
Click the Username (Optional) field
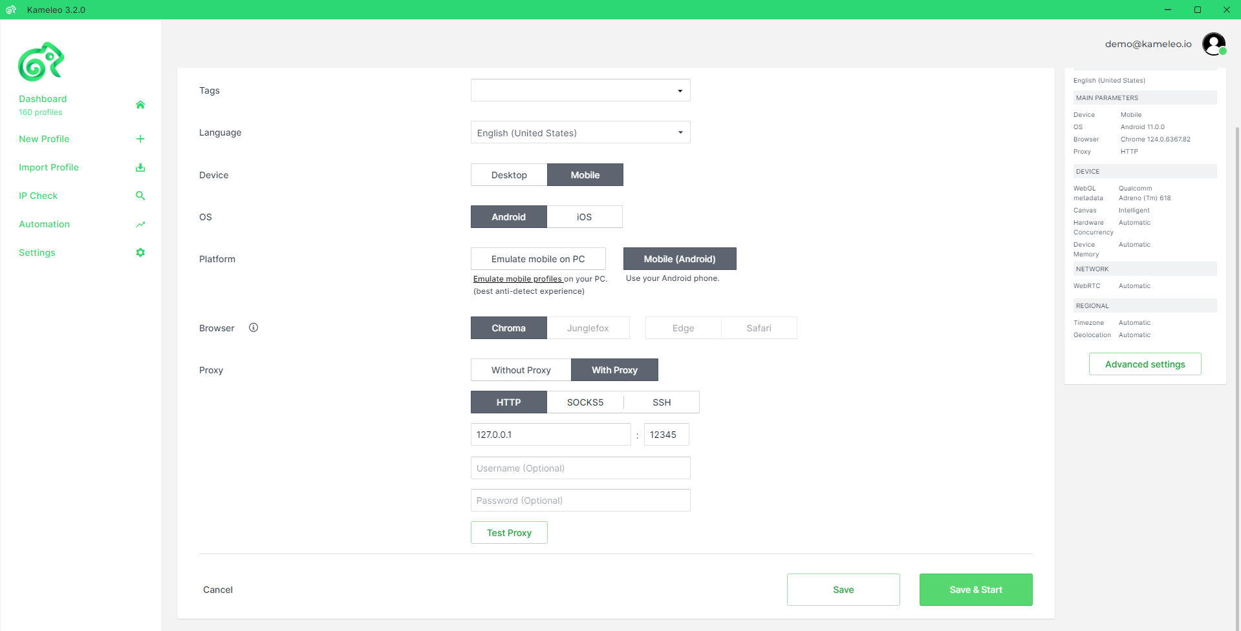coord(581,468)
